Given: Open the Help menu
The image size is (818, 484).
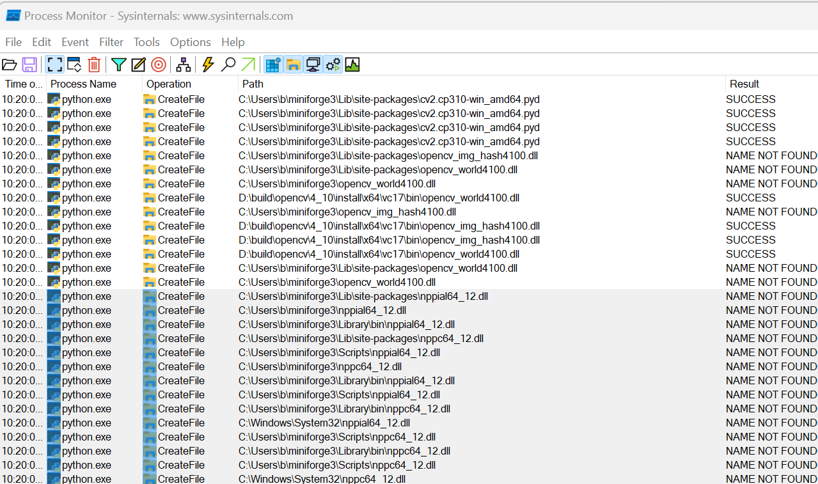Looking at the screenshot, I should click(233, 42).
